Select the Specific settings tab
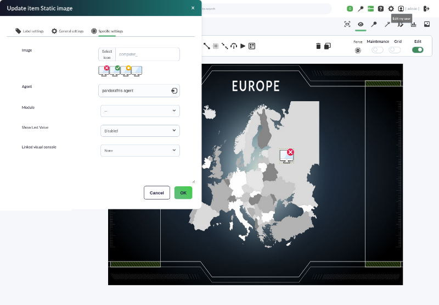 click(x=107, y=31)
